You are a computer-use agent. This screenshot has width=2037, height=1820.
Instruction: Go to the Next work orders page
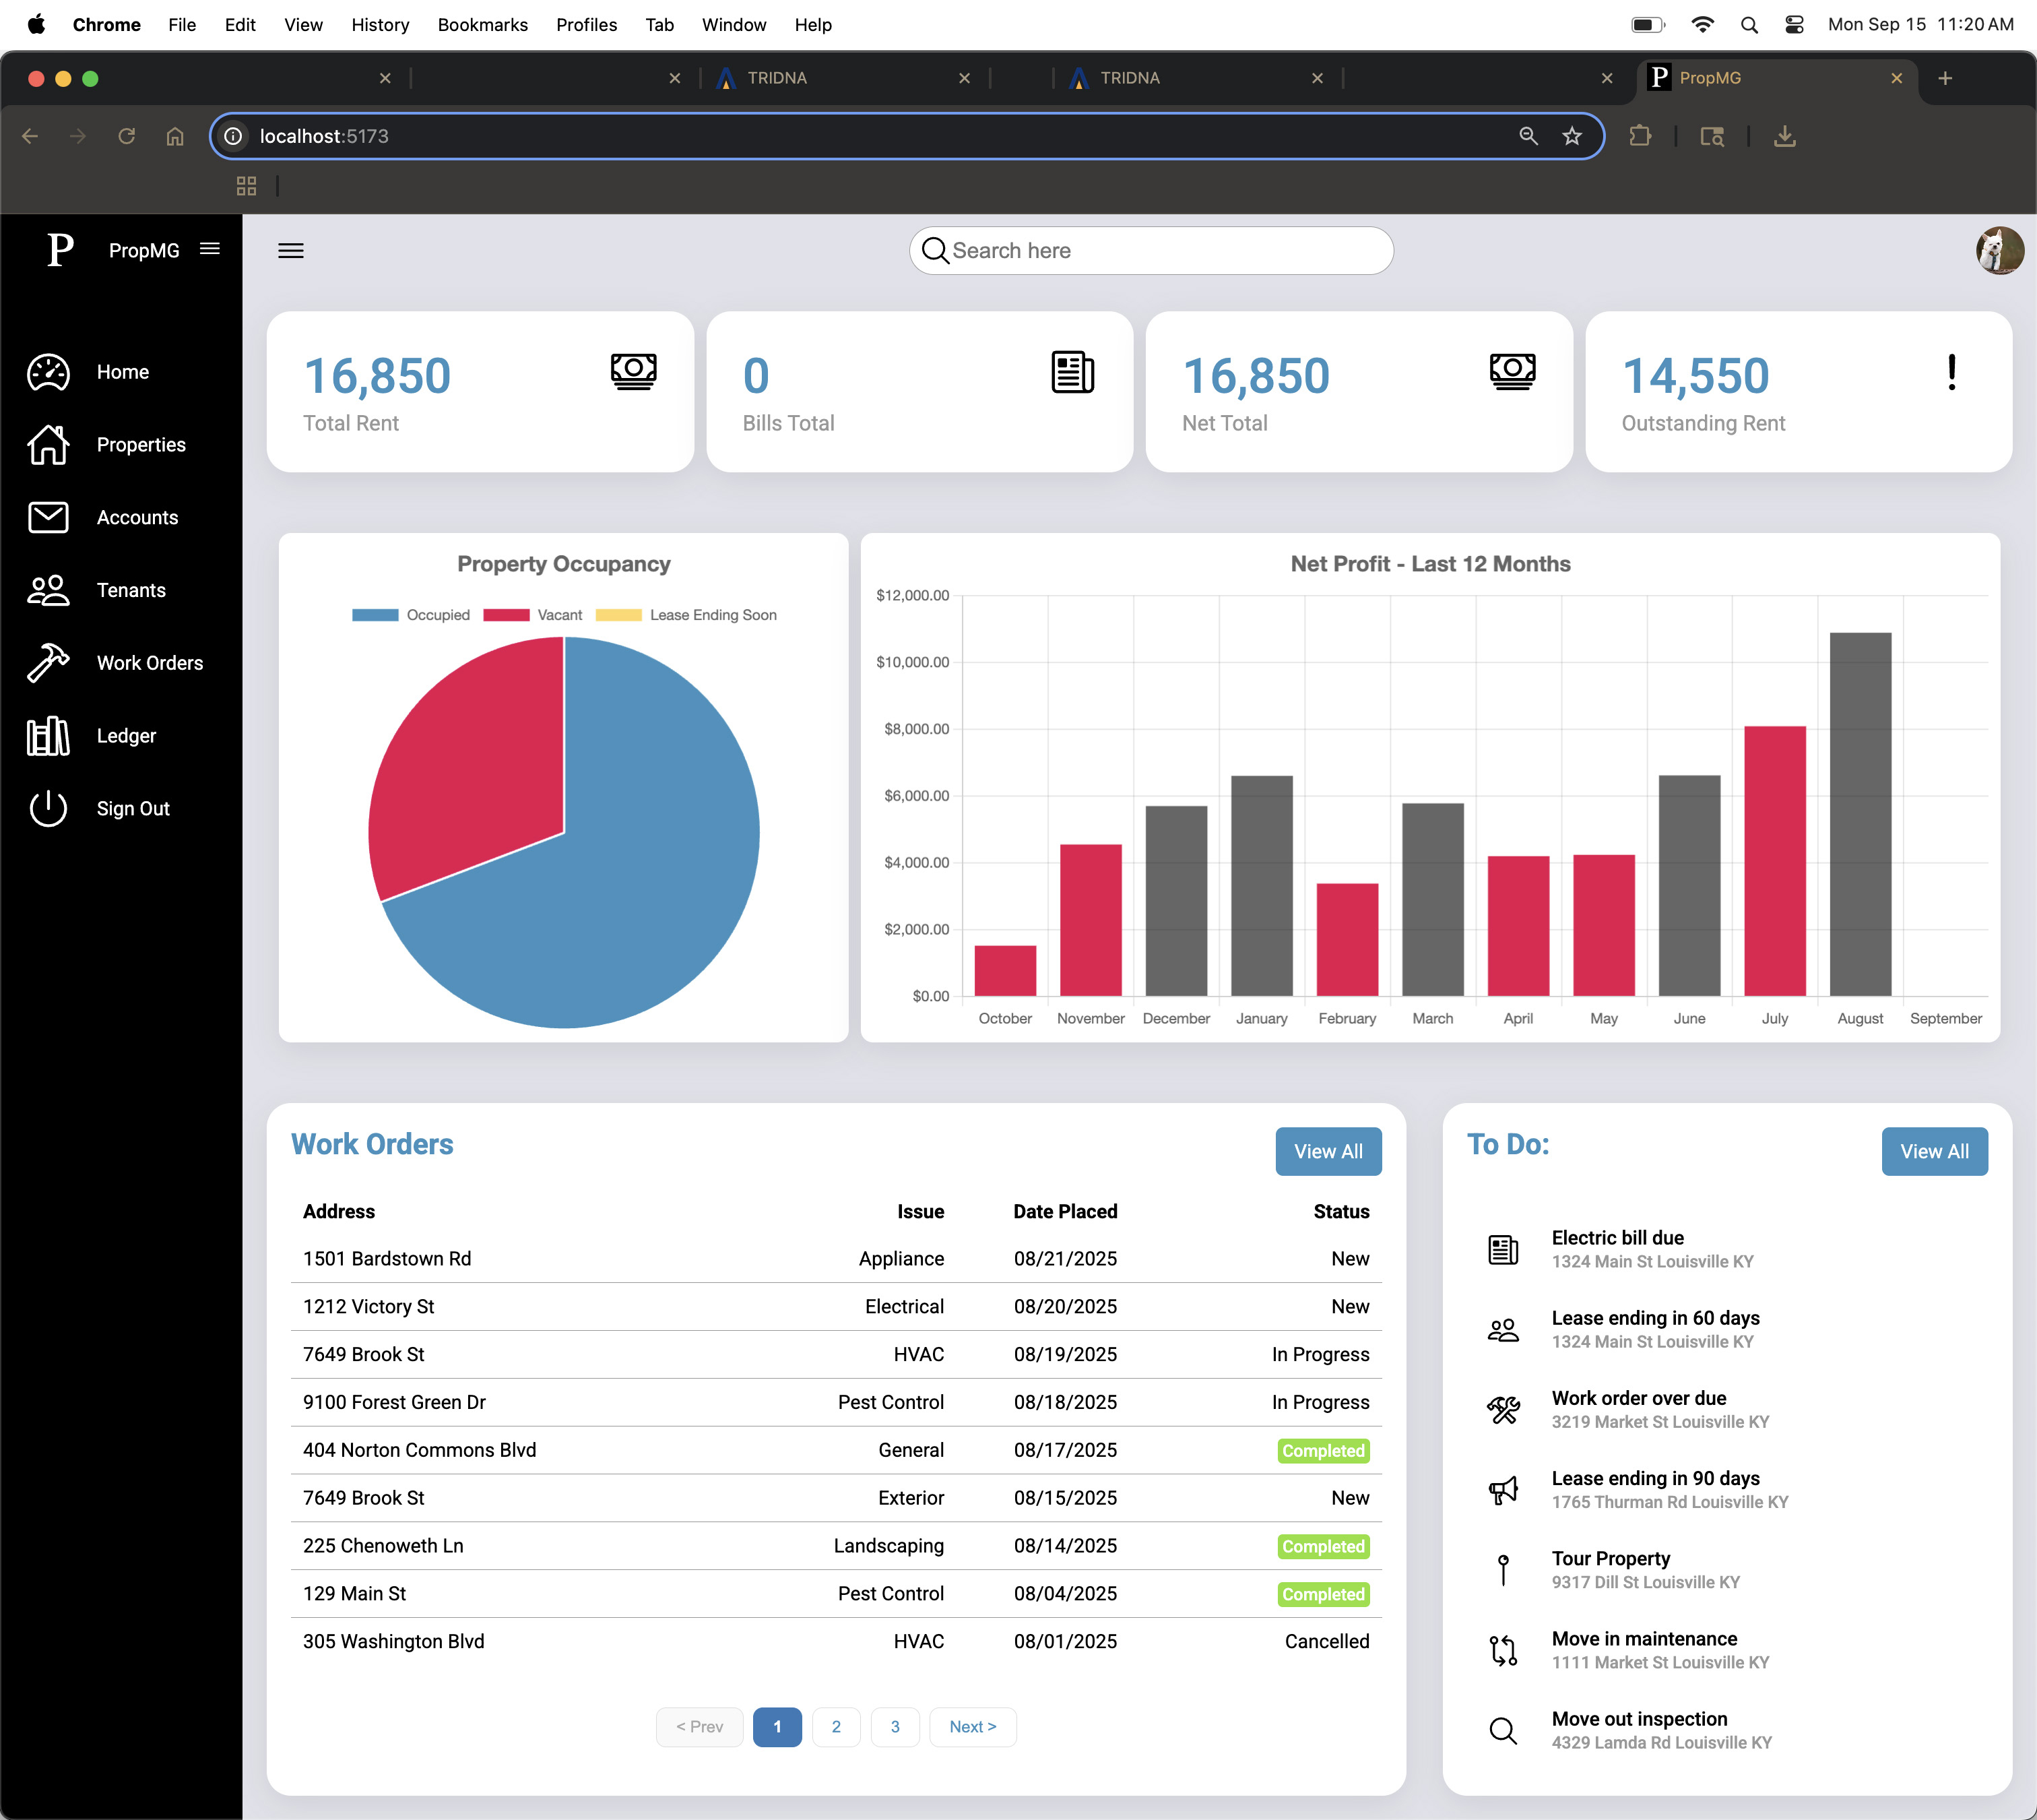(x=973, y=1726)
